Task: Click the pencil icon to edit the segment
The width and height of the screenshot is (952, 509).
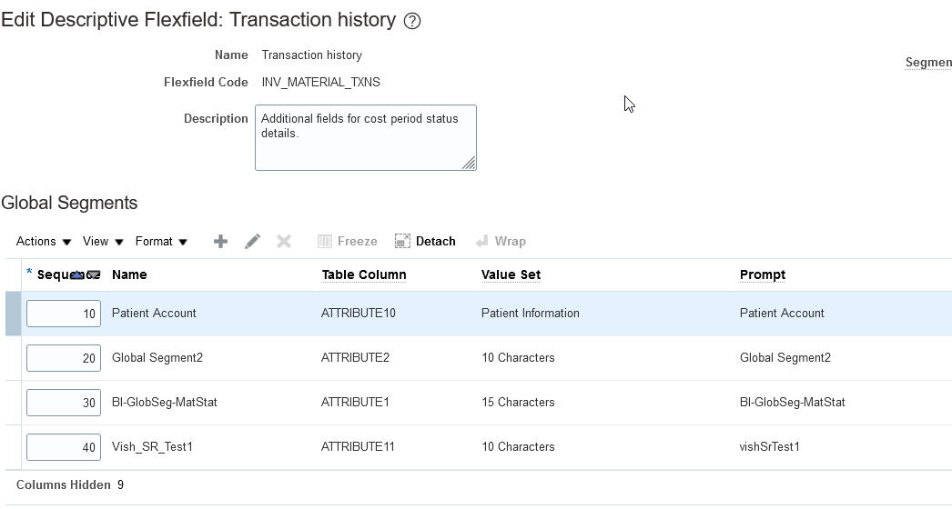Action: coord(252,241)
